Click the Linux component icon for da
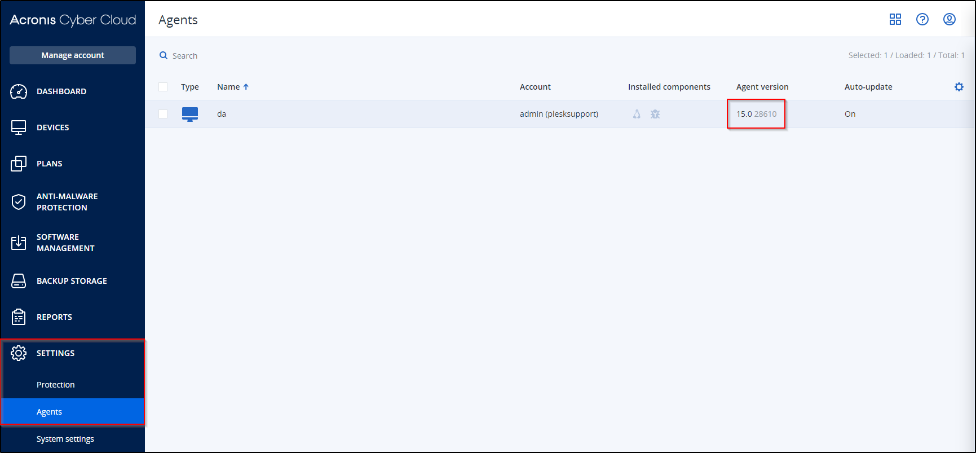Image resolution: width=976 pixels, height=453 pixels. pyautogui.click(x=637, y=114)
